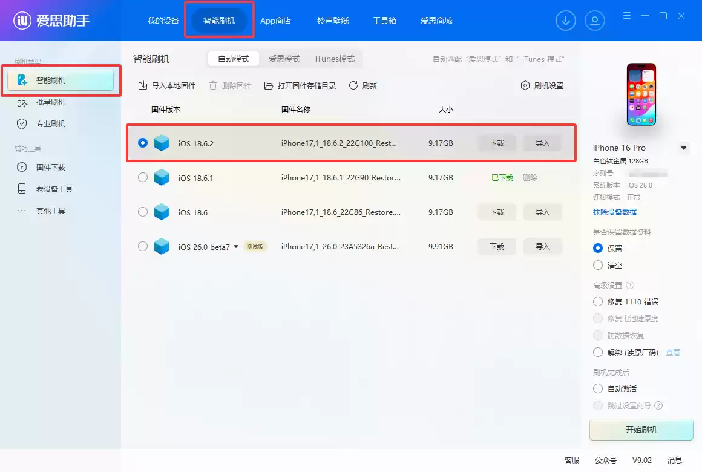The height and width of the screenshot is (472, 702).
Task: Click 导入本地固件 import icon
Action: [x=143, y=86]
